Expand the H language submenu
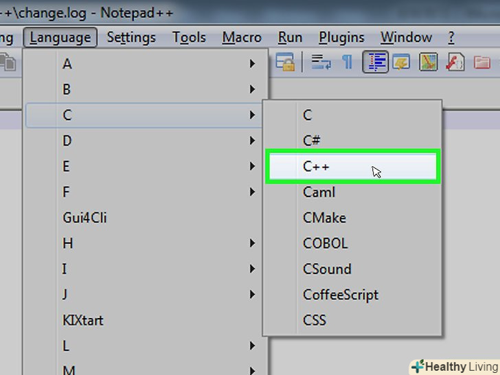The image size is (500, 375). [144, 243]
